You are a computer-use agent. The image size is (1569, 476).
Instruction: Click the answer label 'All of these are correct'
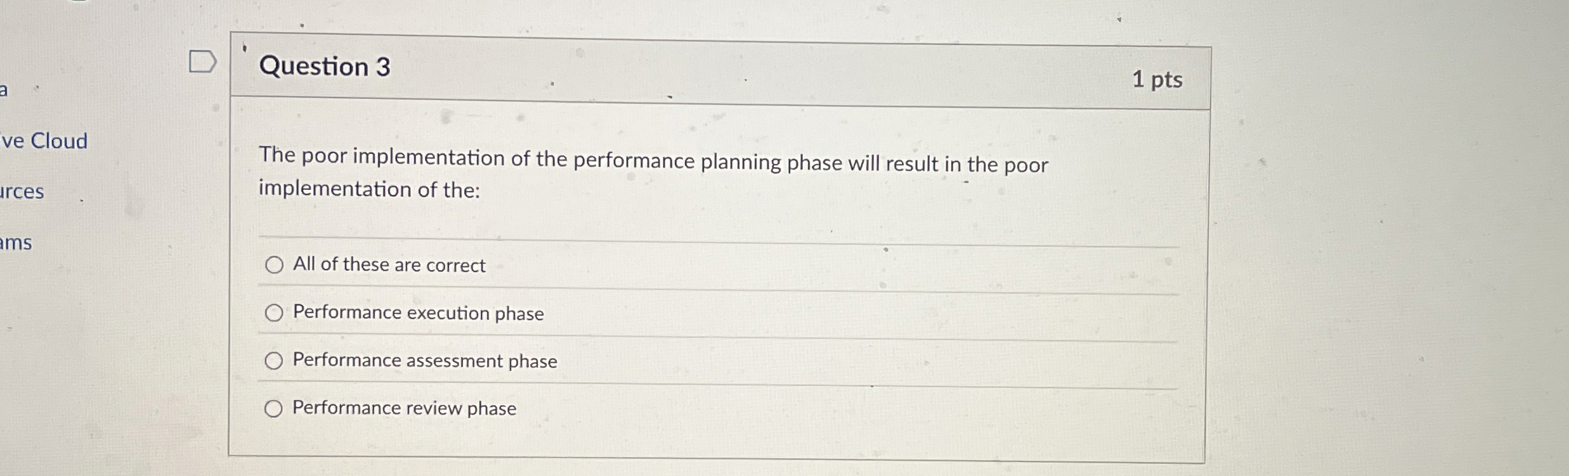click(388, 266)
